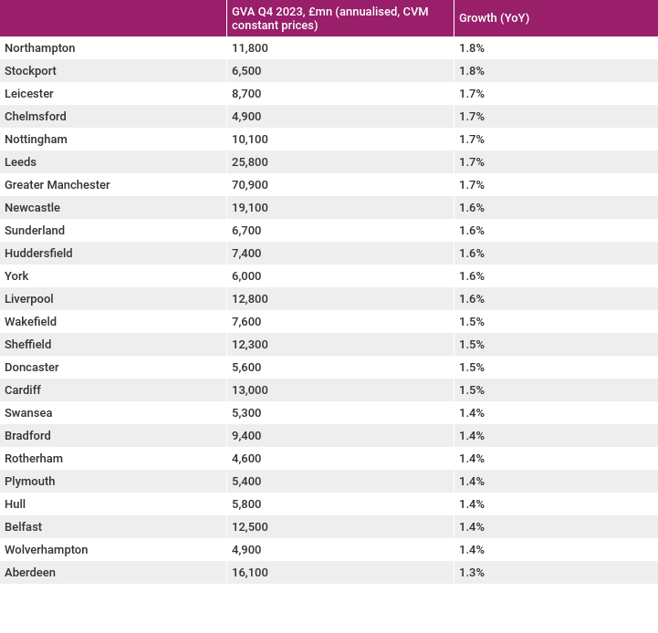Click Liverpool growth value 1.6%
658x633 pixels.
click(x=472, y=299)
